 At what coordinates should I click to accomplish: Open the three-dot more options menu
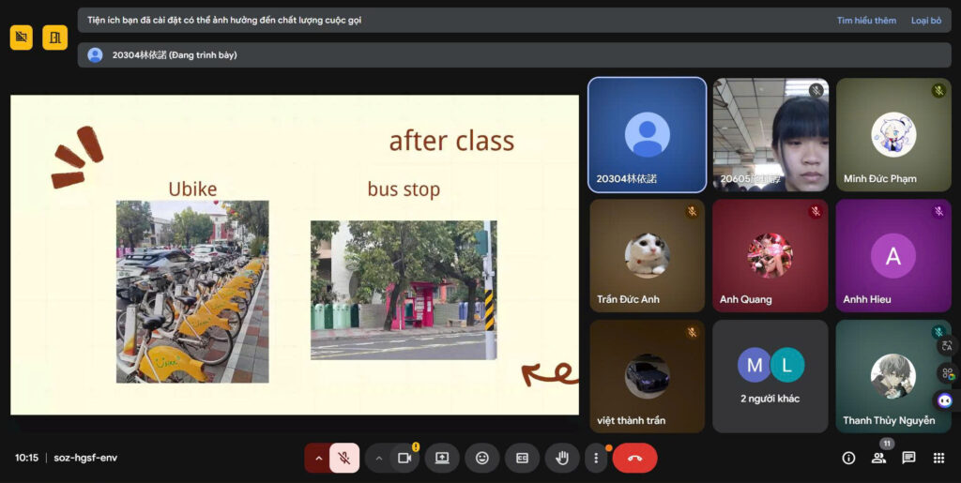(596, 458)
